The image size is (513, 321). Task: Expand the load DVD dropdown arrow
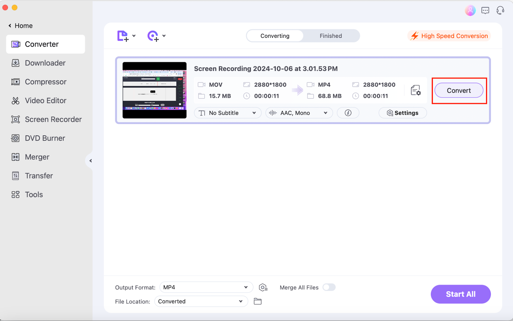tap(164, 36)
